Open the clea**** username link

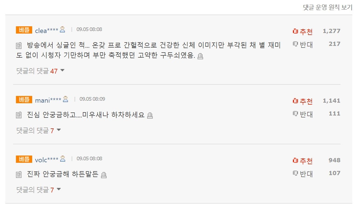pyautogui.click(x=46, y=30)
